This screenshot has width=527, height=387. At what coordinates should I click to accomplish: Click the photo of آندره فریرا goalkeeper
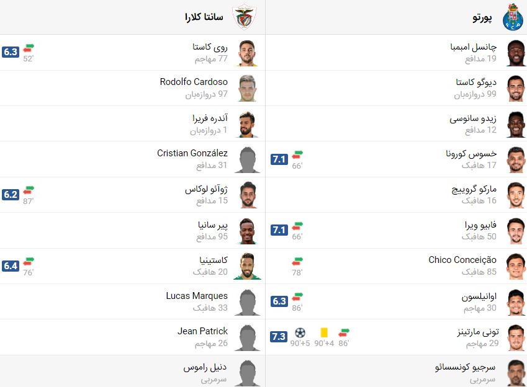click(248, 124)
